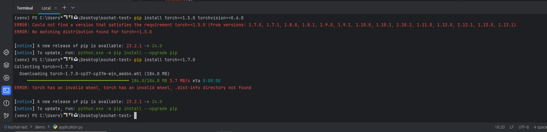Open the Python Packages layers icon
The width and height of the screenshot is (547, 132).
[6, 65]
